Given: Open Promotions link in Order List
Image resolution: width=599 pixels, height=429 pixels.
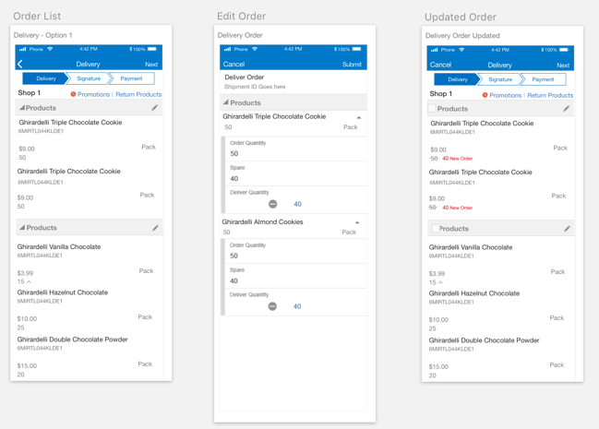Looking at the screenshot, I should (x=93, y=94).
